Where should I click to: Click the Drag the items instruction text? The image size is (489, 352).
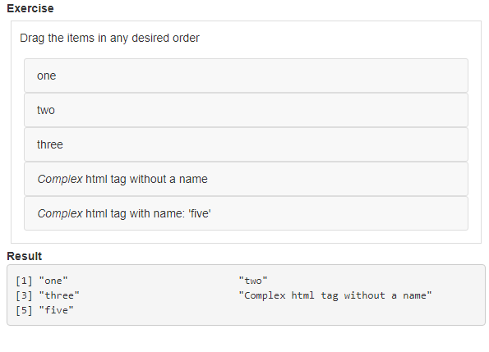tap(109, 38)
